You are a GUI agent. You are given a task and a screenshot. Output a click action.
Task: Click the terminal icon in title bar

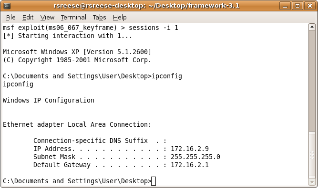(x=7, y=6)
